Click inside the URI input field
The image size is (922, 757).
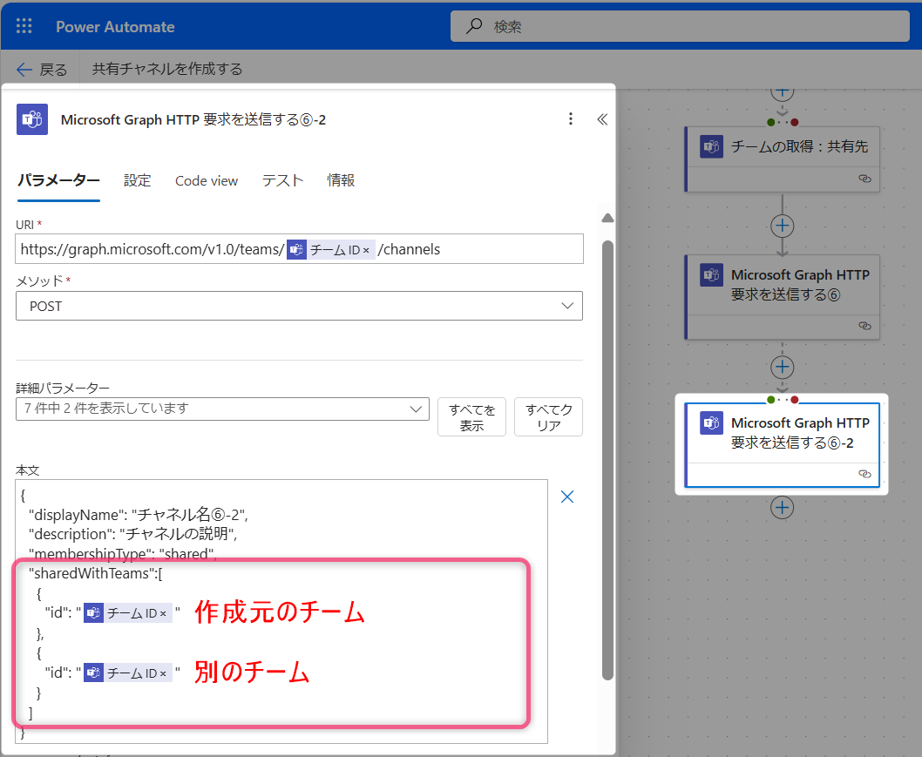[299, 249]
